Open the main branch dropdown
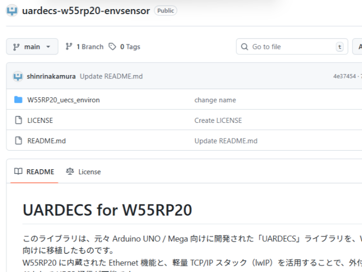 click(x=32, y=47)
